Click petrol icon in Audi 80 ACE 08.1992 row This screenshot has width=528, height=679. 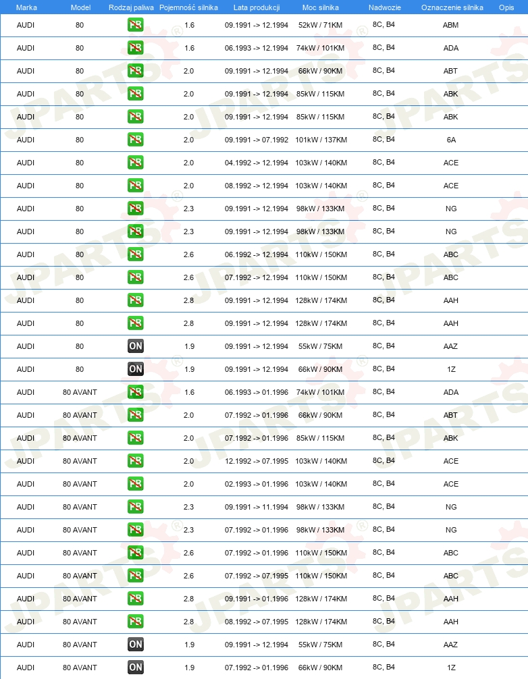[136, 186]
